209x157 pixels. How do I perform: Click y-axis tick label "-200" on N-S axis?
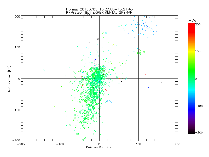coord(16,140)
